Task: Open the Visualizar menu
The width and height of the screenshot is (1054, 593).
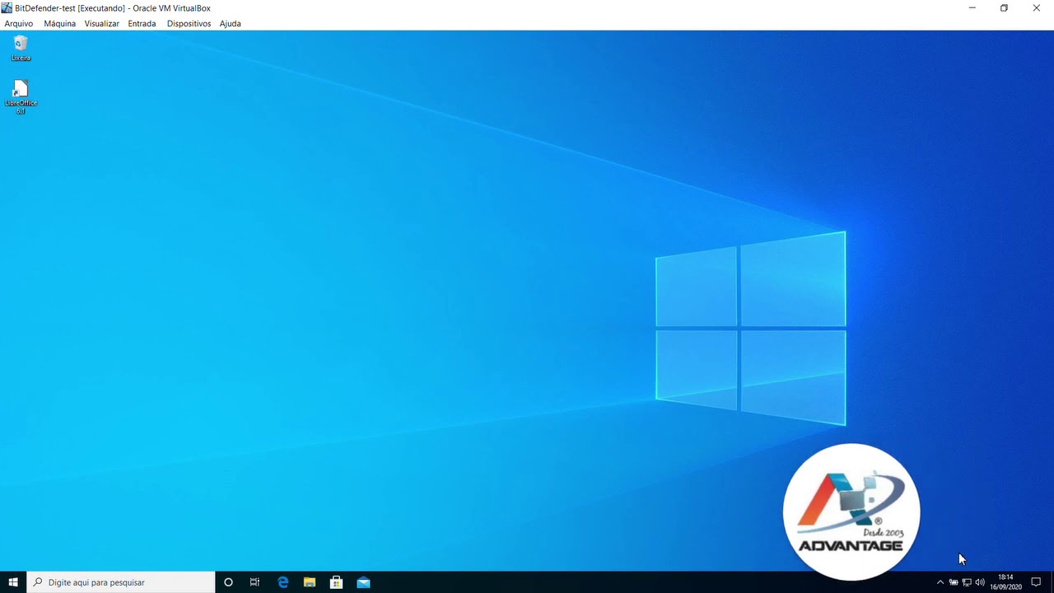Action: tap(102, 24)
